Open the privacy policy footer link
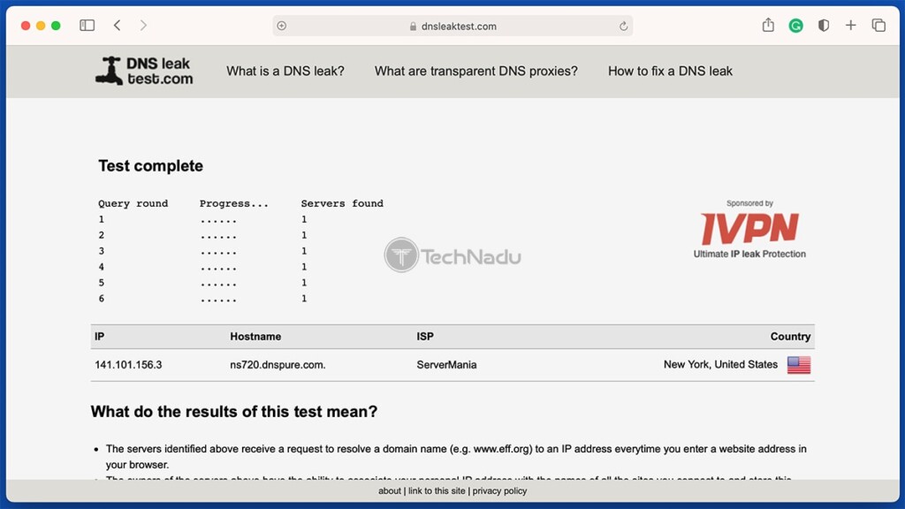The width and height of the screenshot is (905, 509). pyautogui.click(x=500, y=491)
